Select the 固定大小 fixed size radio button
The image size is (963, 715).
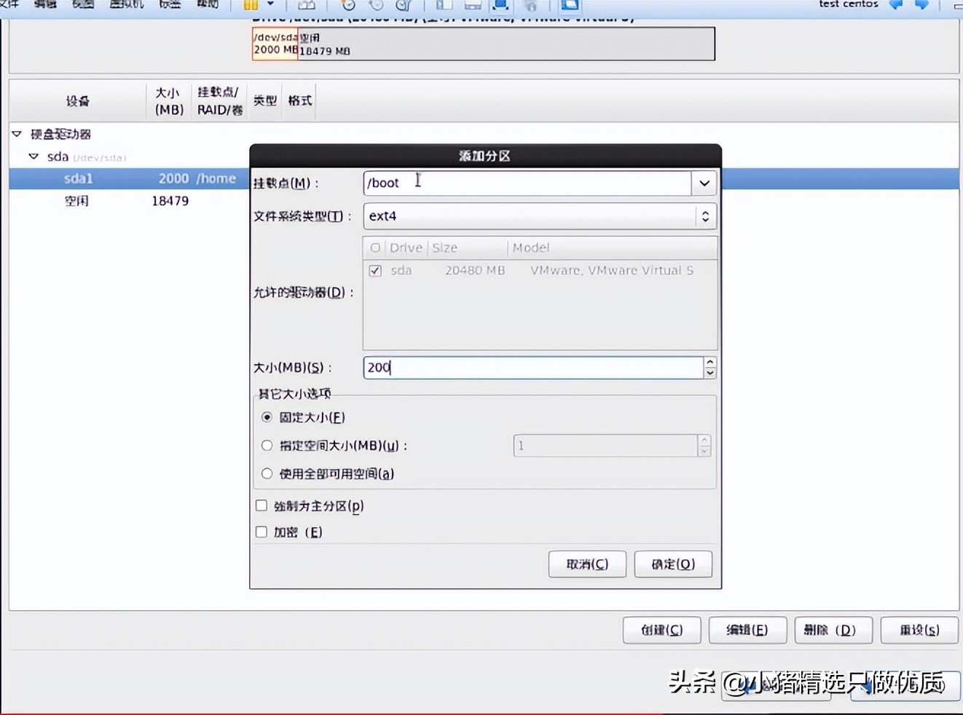(x=267, y=416)
